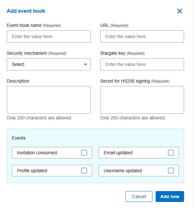
Task: Click the Events section heading
Action: click(19, 138)
